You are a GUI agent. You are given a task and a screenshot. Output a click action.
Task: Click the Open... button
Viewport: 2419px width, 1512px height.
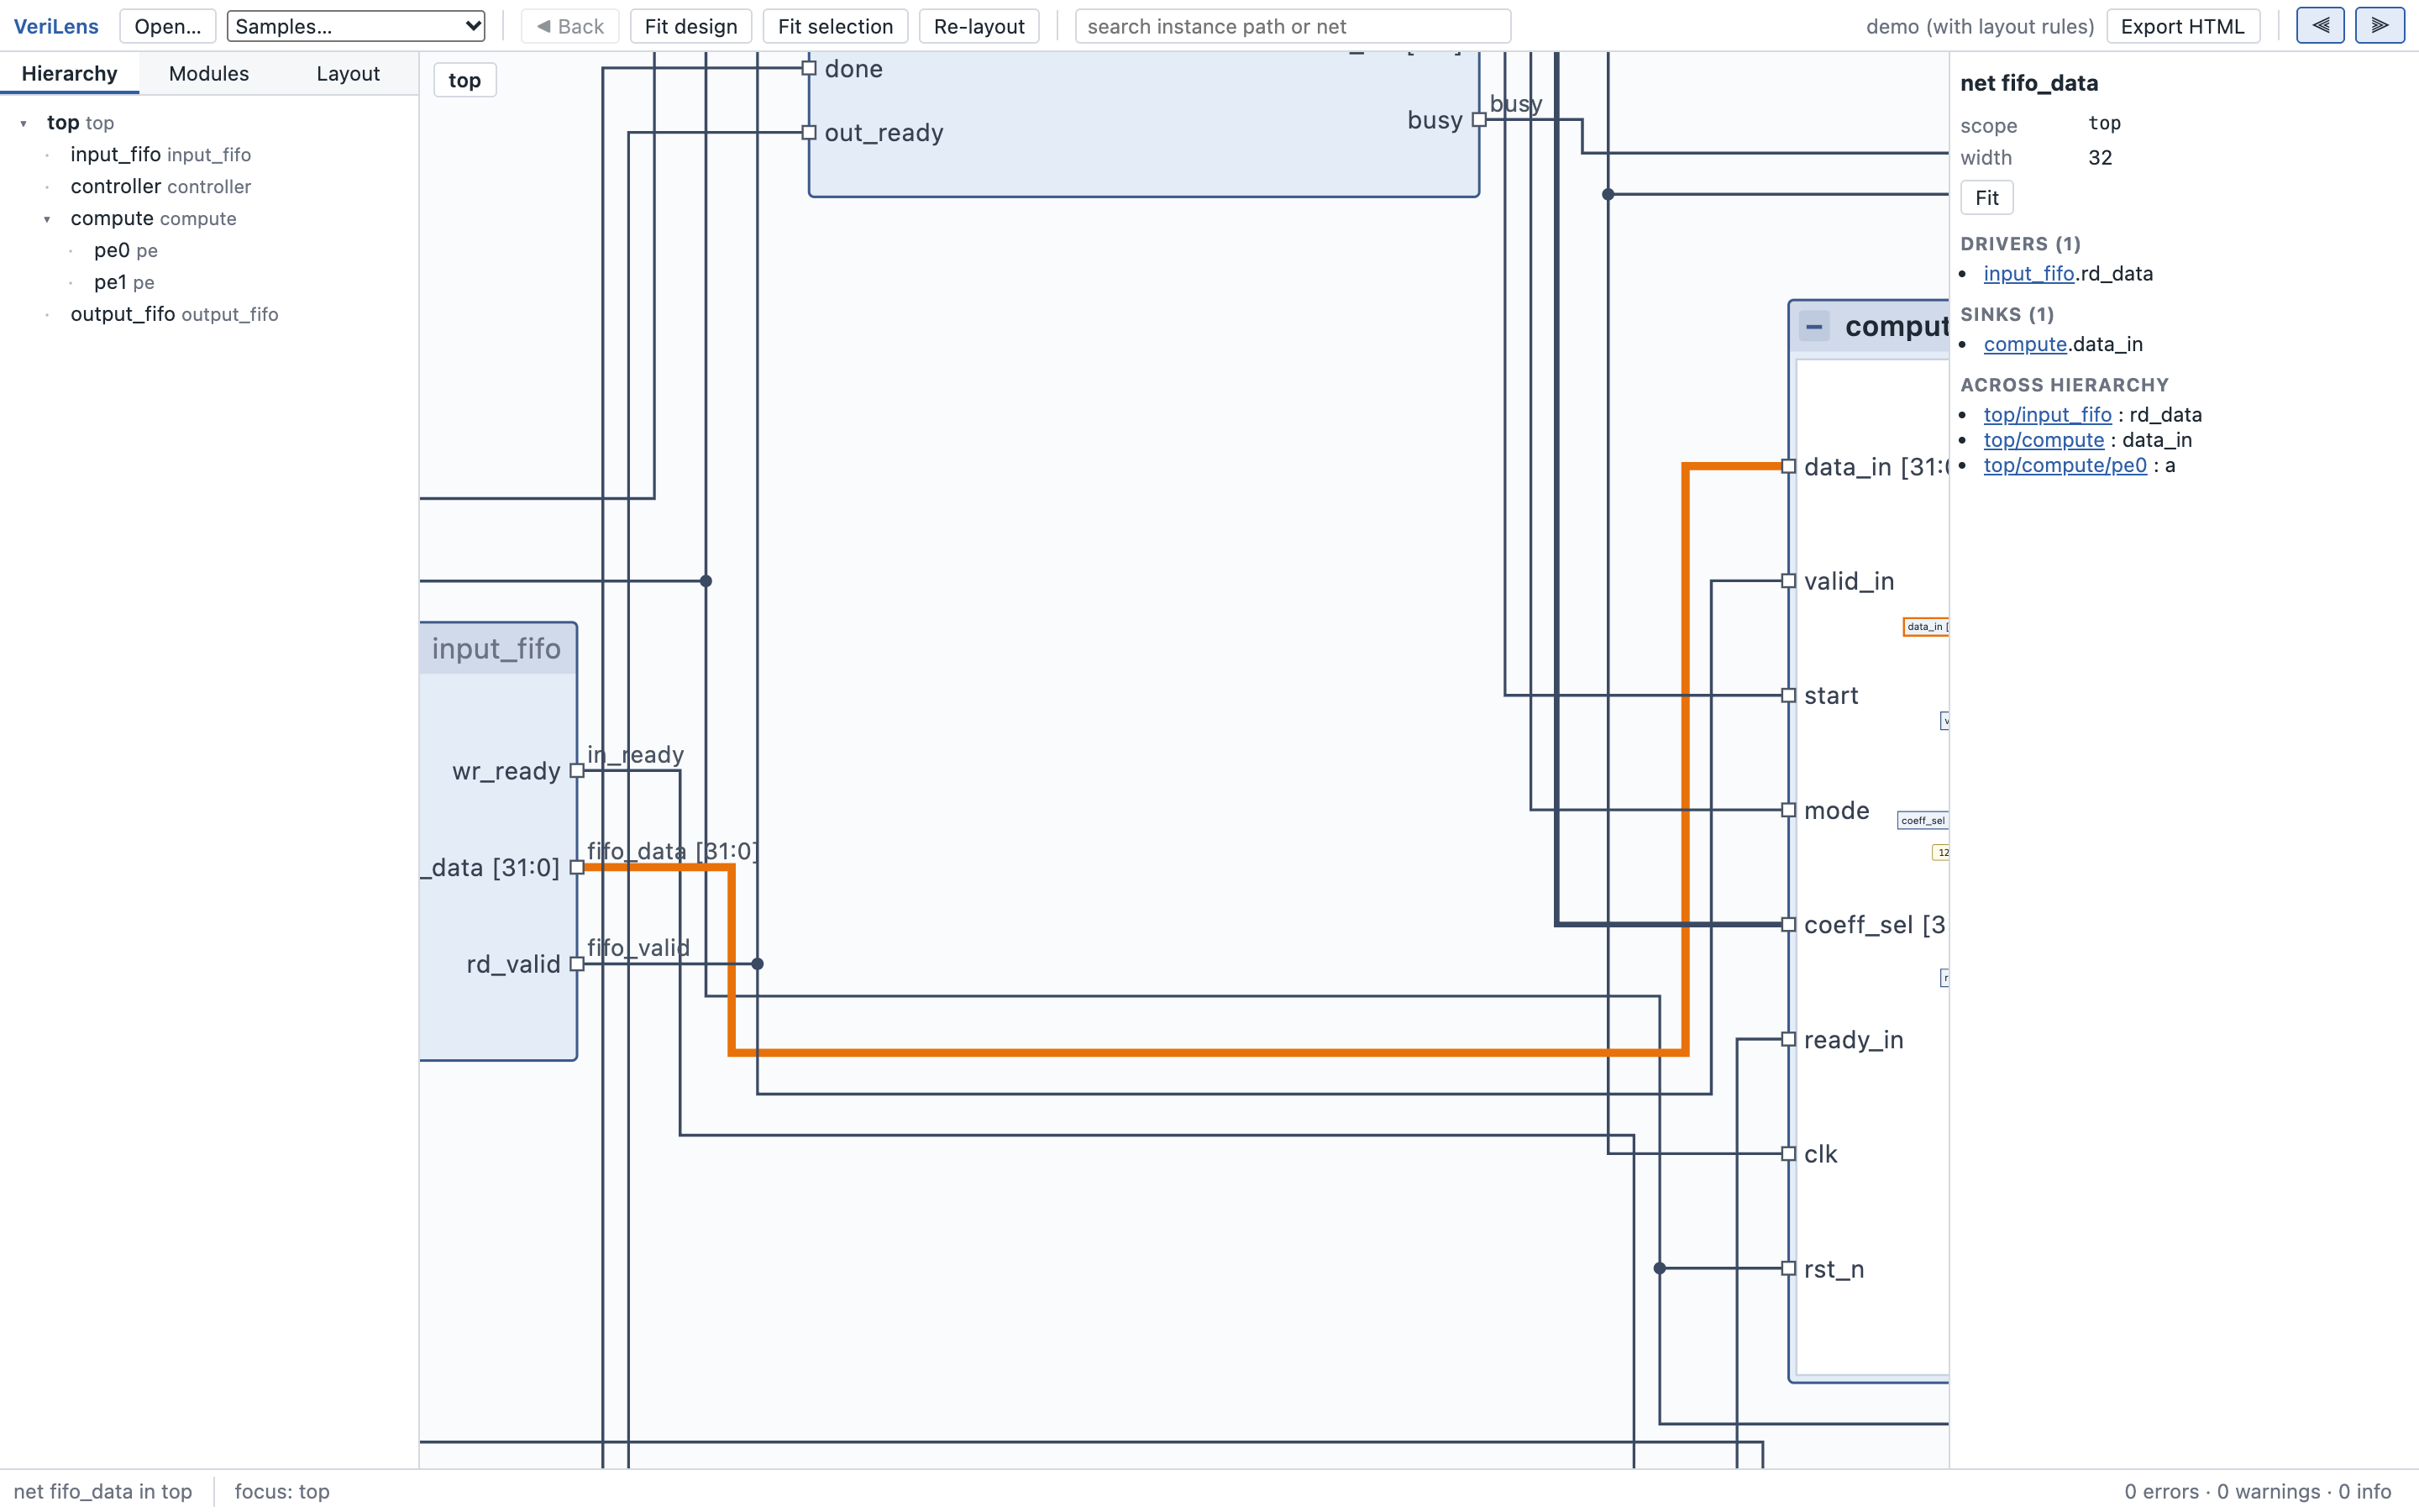(167, 26)
